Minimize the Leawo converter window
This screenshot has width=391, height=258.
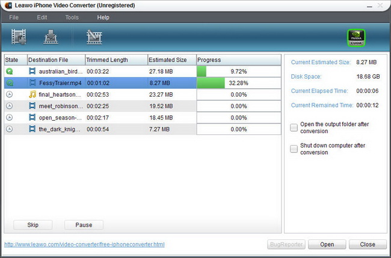369,6
